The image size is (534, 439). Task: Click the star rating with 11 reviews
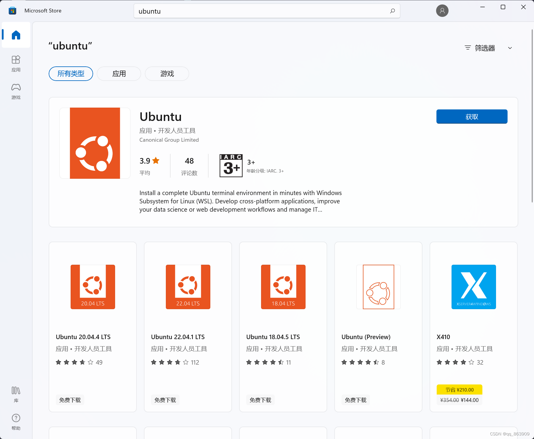point(269,362)
